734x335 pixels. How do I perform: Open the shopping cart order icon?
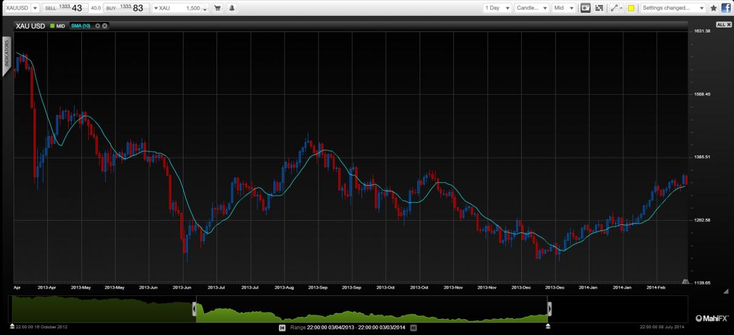217,8
